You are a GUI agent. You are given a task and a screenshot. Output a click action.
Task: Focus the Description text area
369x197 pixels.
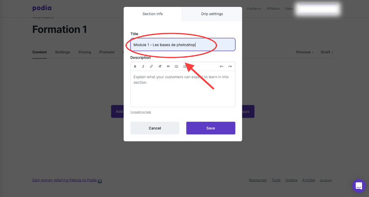pos(183,89)
